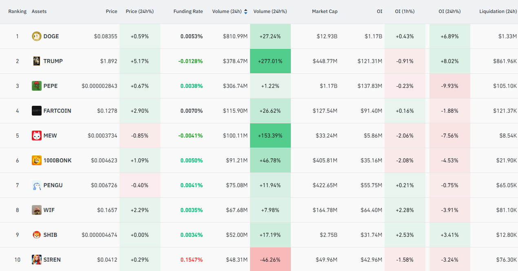This screenshot has height=271, width=518.
Task: Click the FARTCOIN black icon
Action: pyautogui.click(x=37, y=111)
